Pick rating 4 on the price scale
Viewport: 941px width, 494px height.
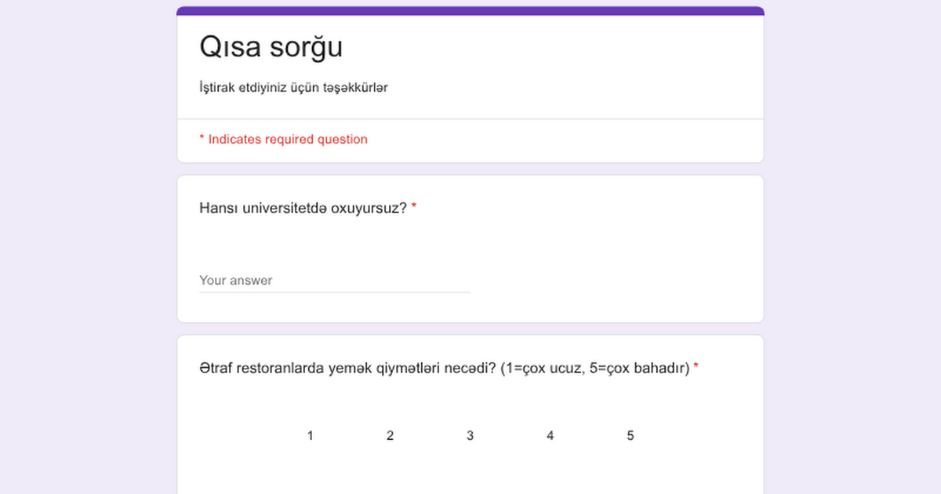[550, 436]
